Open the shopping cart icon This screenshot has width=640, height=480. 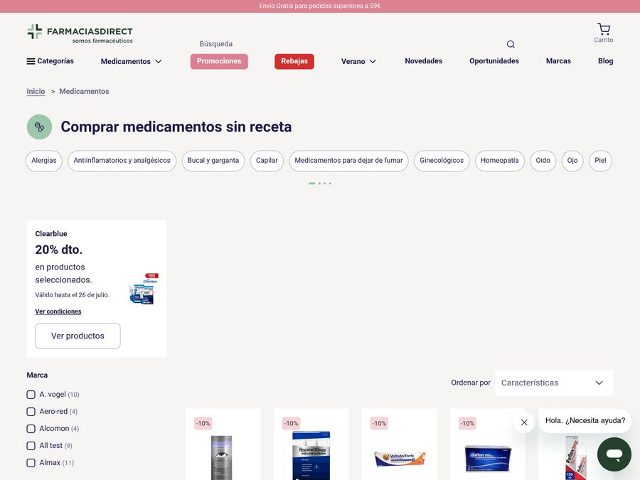tap(603, 28)
